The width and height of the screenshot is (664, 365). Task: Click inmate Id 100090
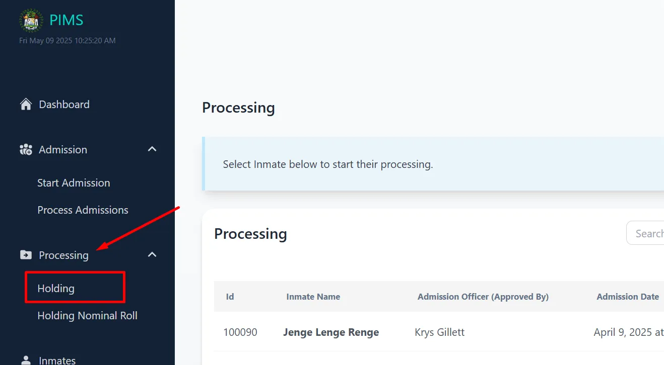tap(240, 332)
